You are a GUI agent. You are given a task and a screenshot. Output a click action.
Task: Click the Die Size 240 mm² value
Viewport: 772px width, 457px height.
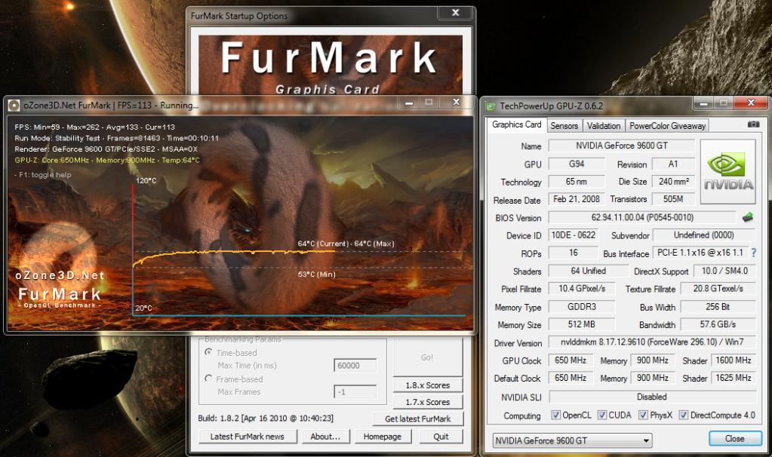pos(674,182)
